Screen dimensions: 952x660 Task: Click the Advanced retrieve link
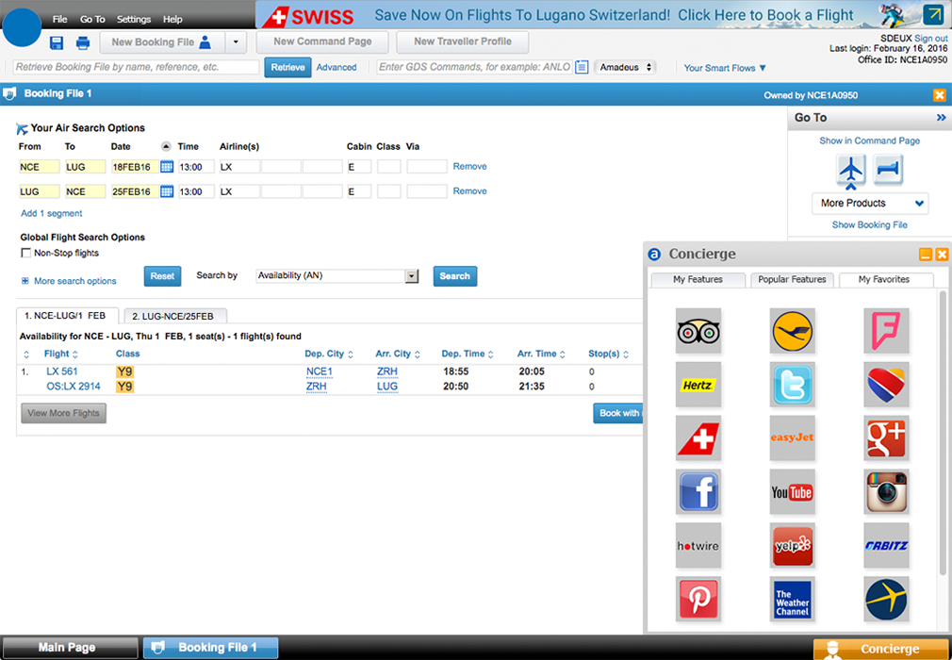(336, 67)
